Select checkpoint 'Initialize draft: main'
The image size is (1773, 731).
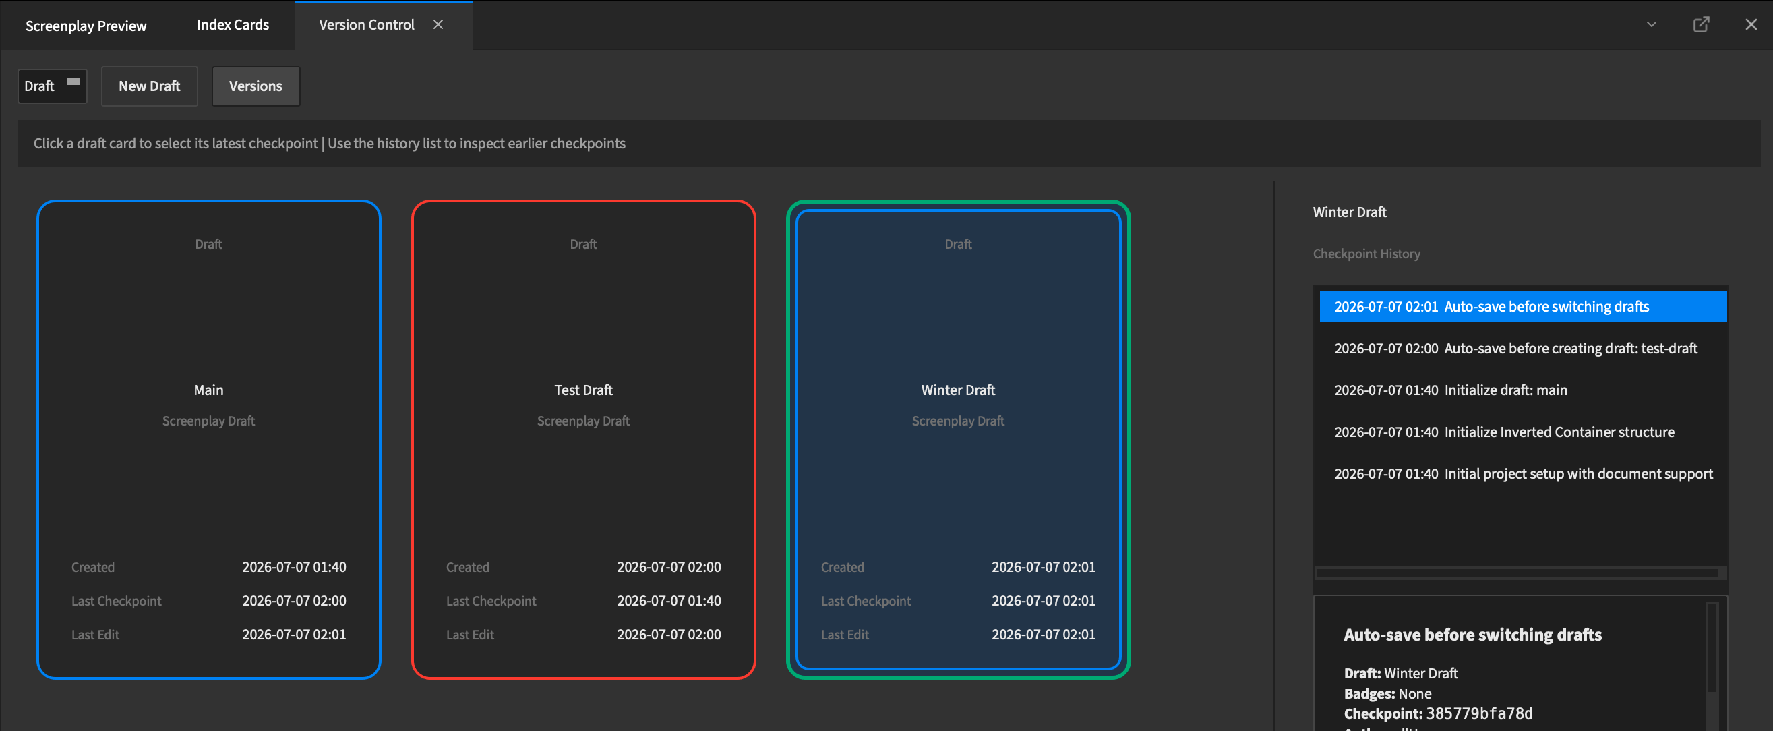(1522, 390)
